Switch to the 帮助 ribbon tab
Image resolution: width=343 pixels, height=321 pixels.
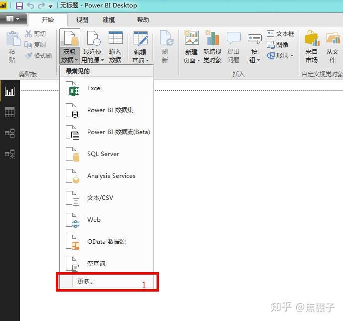(143, 20)
